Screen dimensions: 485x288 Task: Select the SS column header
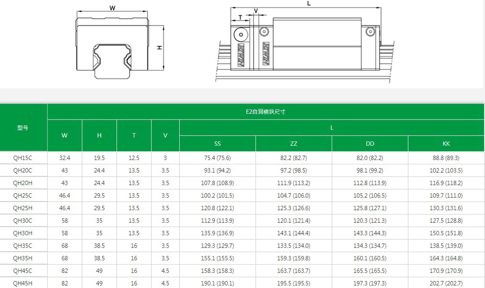click(217, 144)
